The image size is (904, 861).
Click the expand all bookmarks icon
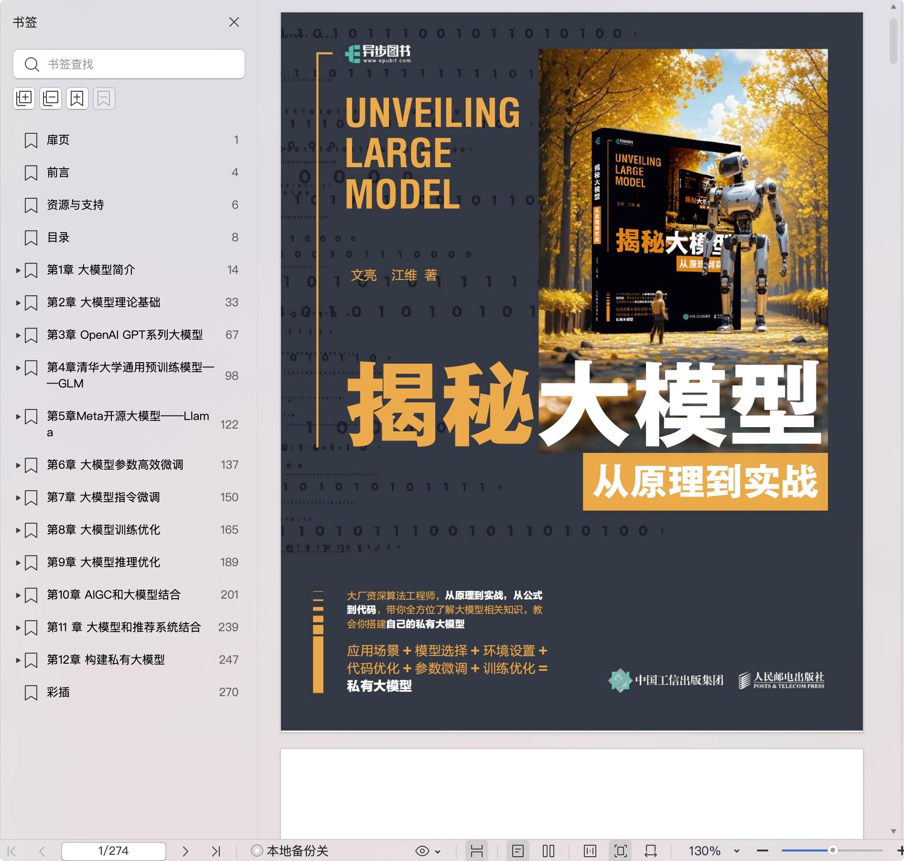tap(24, 98)
